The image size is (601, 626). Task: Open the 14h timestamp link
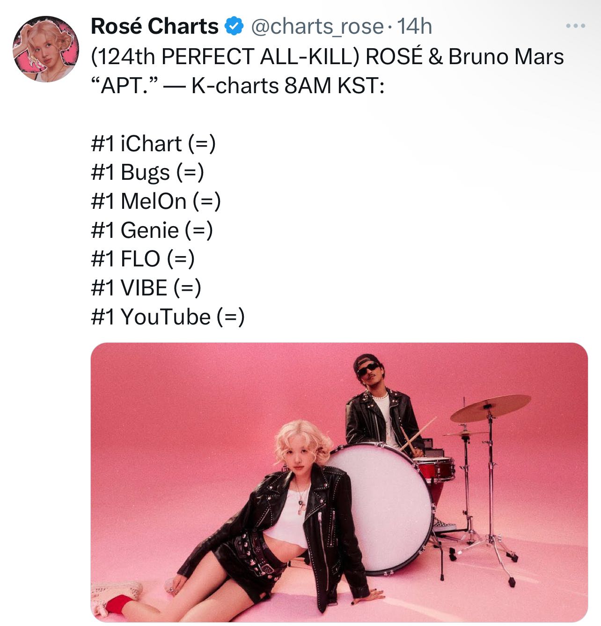[x=414, y=26]
